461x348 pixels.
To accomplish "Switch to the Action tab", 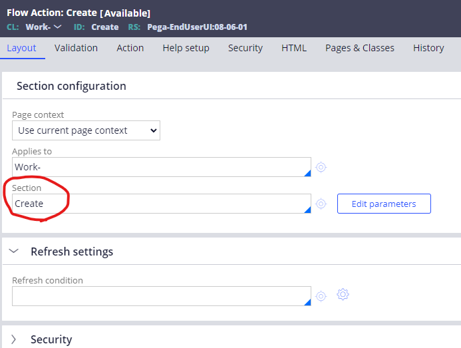I will 130,48.
